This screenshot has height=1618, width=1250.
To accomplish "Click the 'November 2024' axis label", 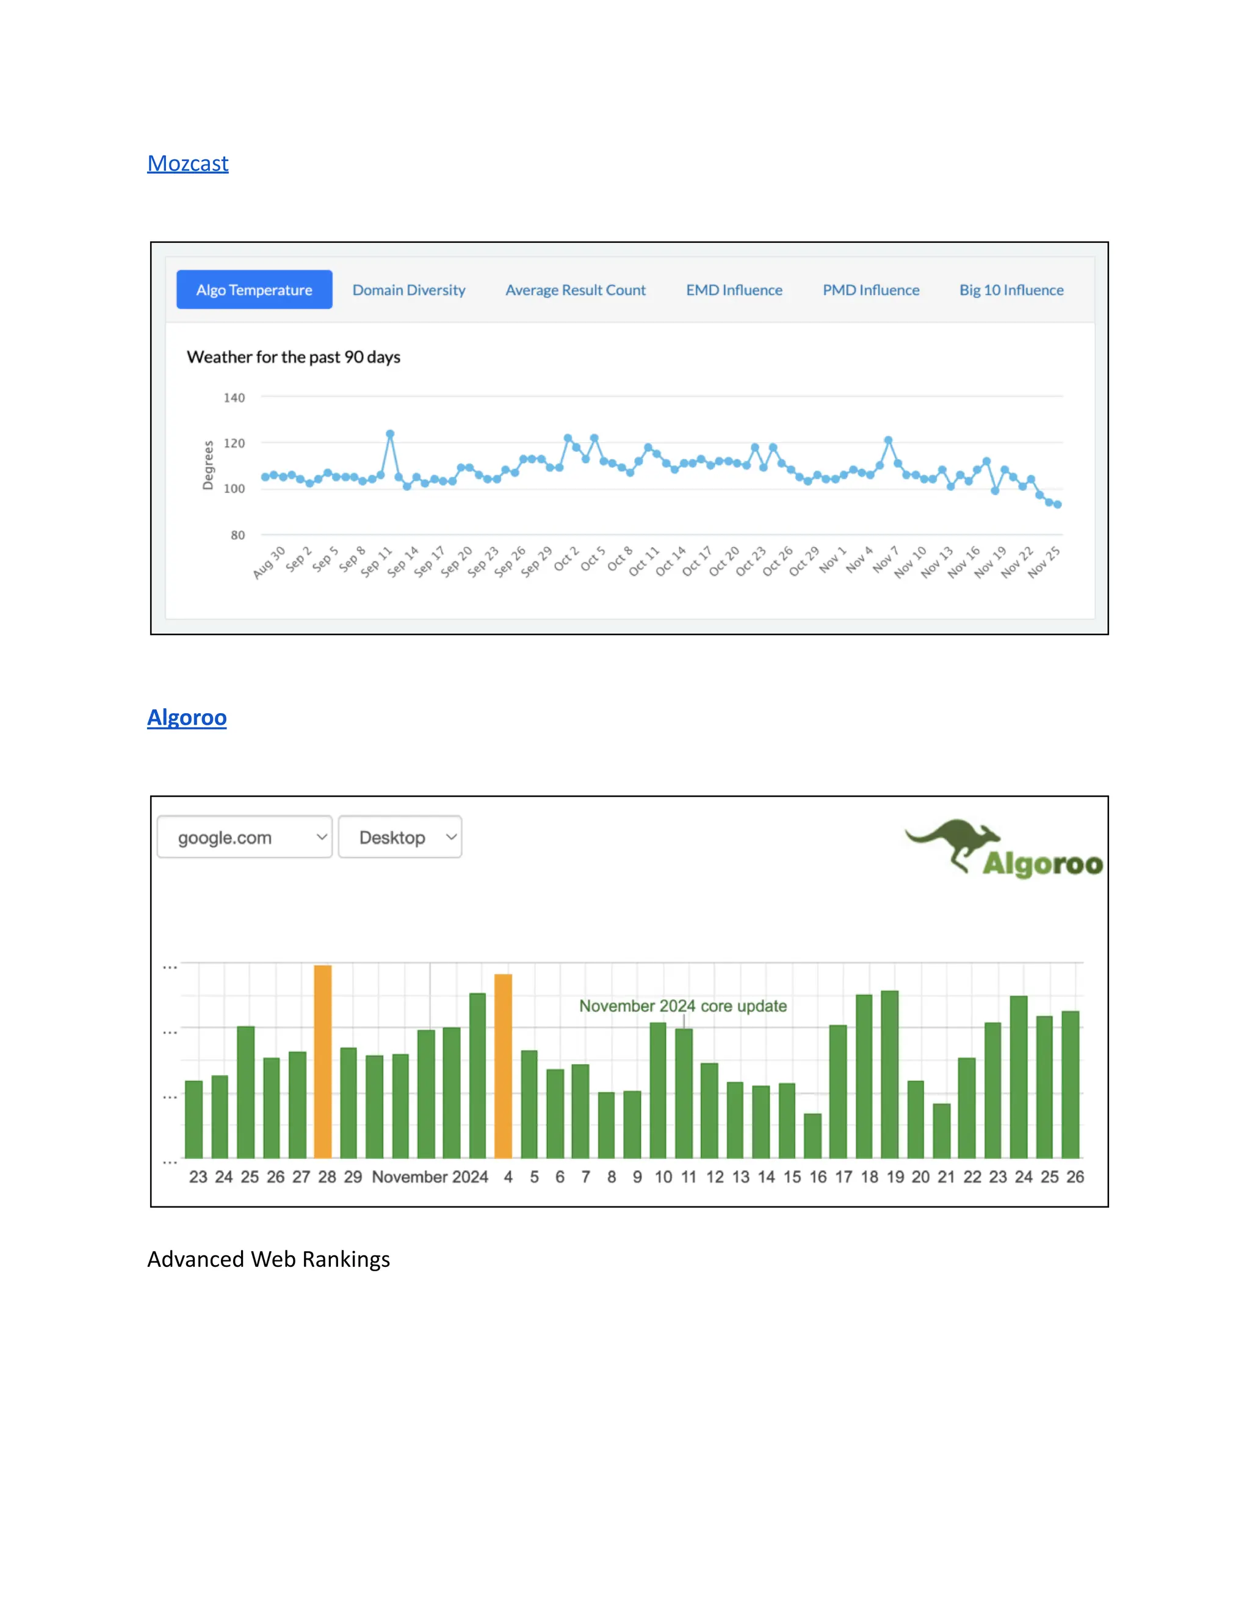I will click(x=430, y=1177).
